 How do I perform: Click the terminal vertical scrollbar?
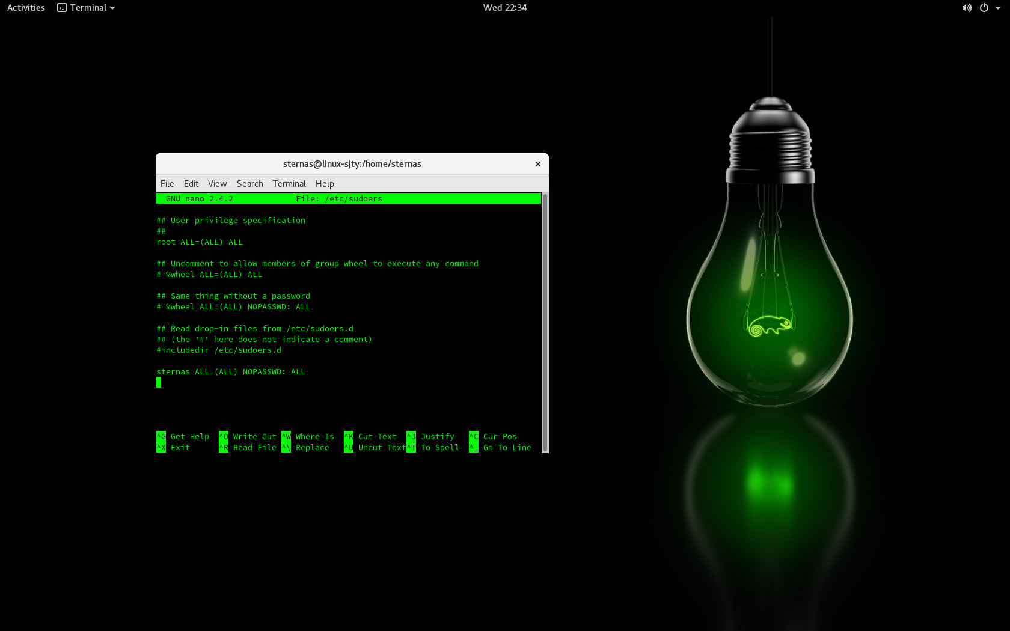(x=545, y=322)
